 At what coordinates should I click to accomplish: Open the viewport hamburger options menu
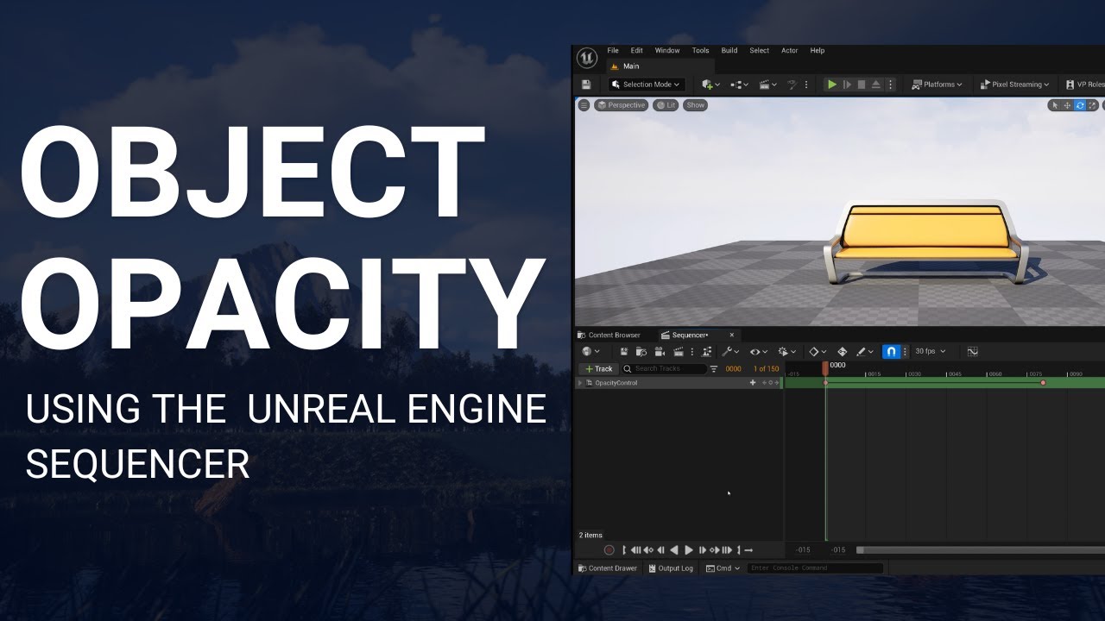pos(584,105)
